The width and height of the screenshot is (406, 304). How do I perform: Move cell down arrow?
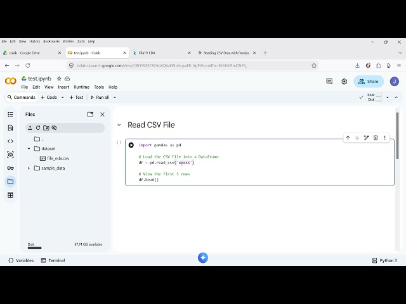click(357, 138)
